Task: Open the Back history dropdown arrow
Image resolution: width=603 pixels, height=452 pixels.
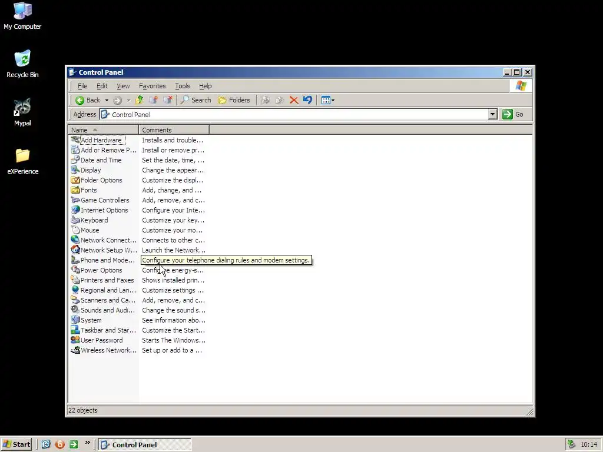Action: pyautogui.click(x=107, y=100)
